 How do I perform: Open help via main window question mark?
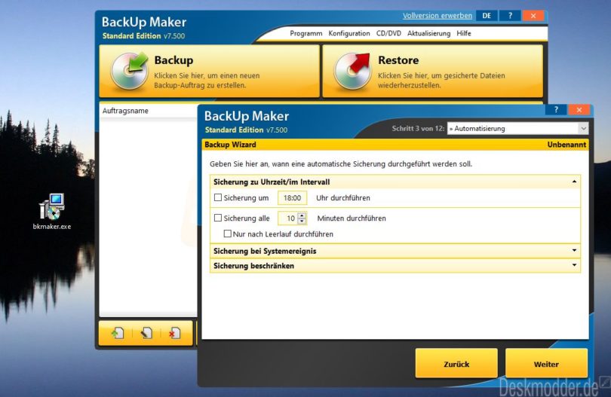(510, 16)
